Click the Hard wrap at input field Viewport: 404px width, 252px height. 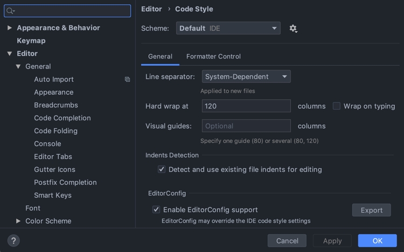tap(246, 106)
